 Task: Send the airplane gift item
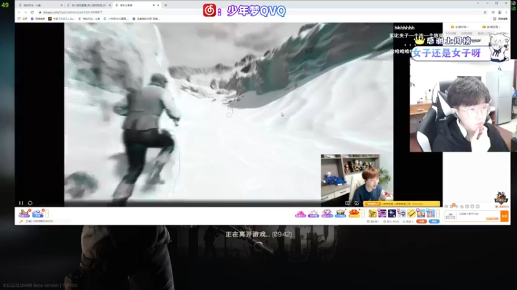401,214
